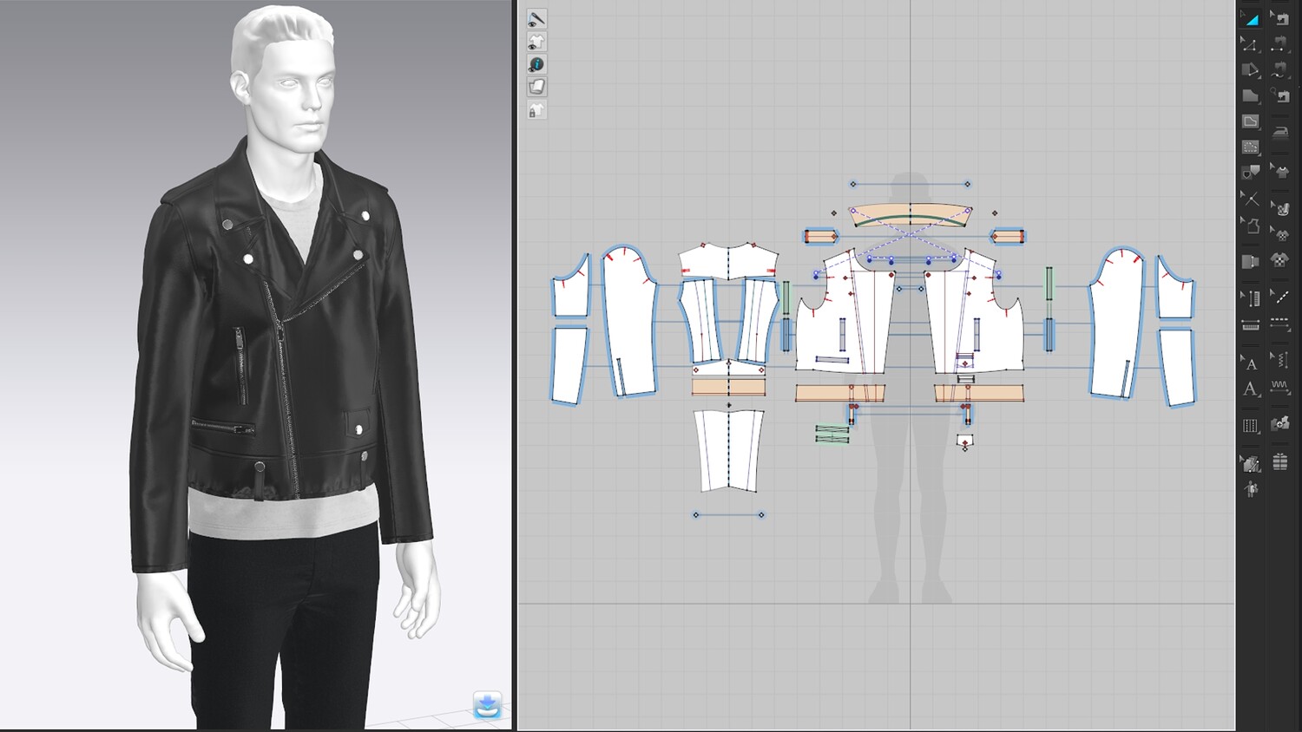Select the Pattern Annotation large A tool
1302x732 pixels.
coord(1250,389)
